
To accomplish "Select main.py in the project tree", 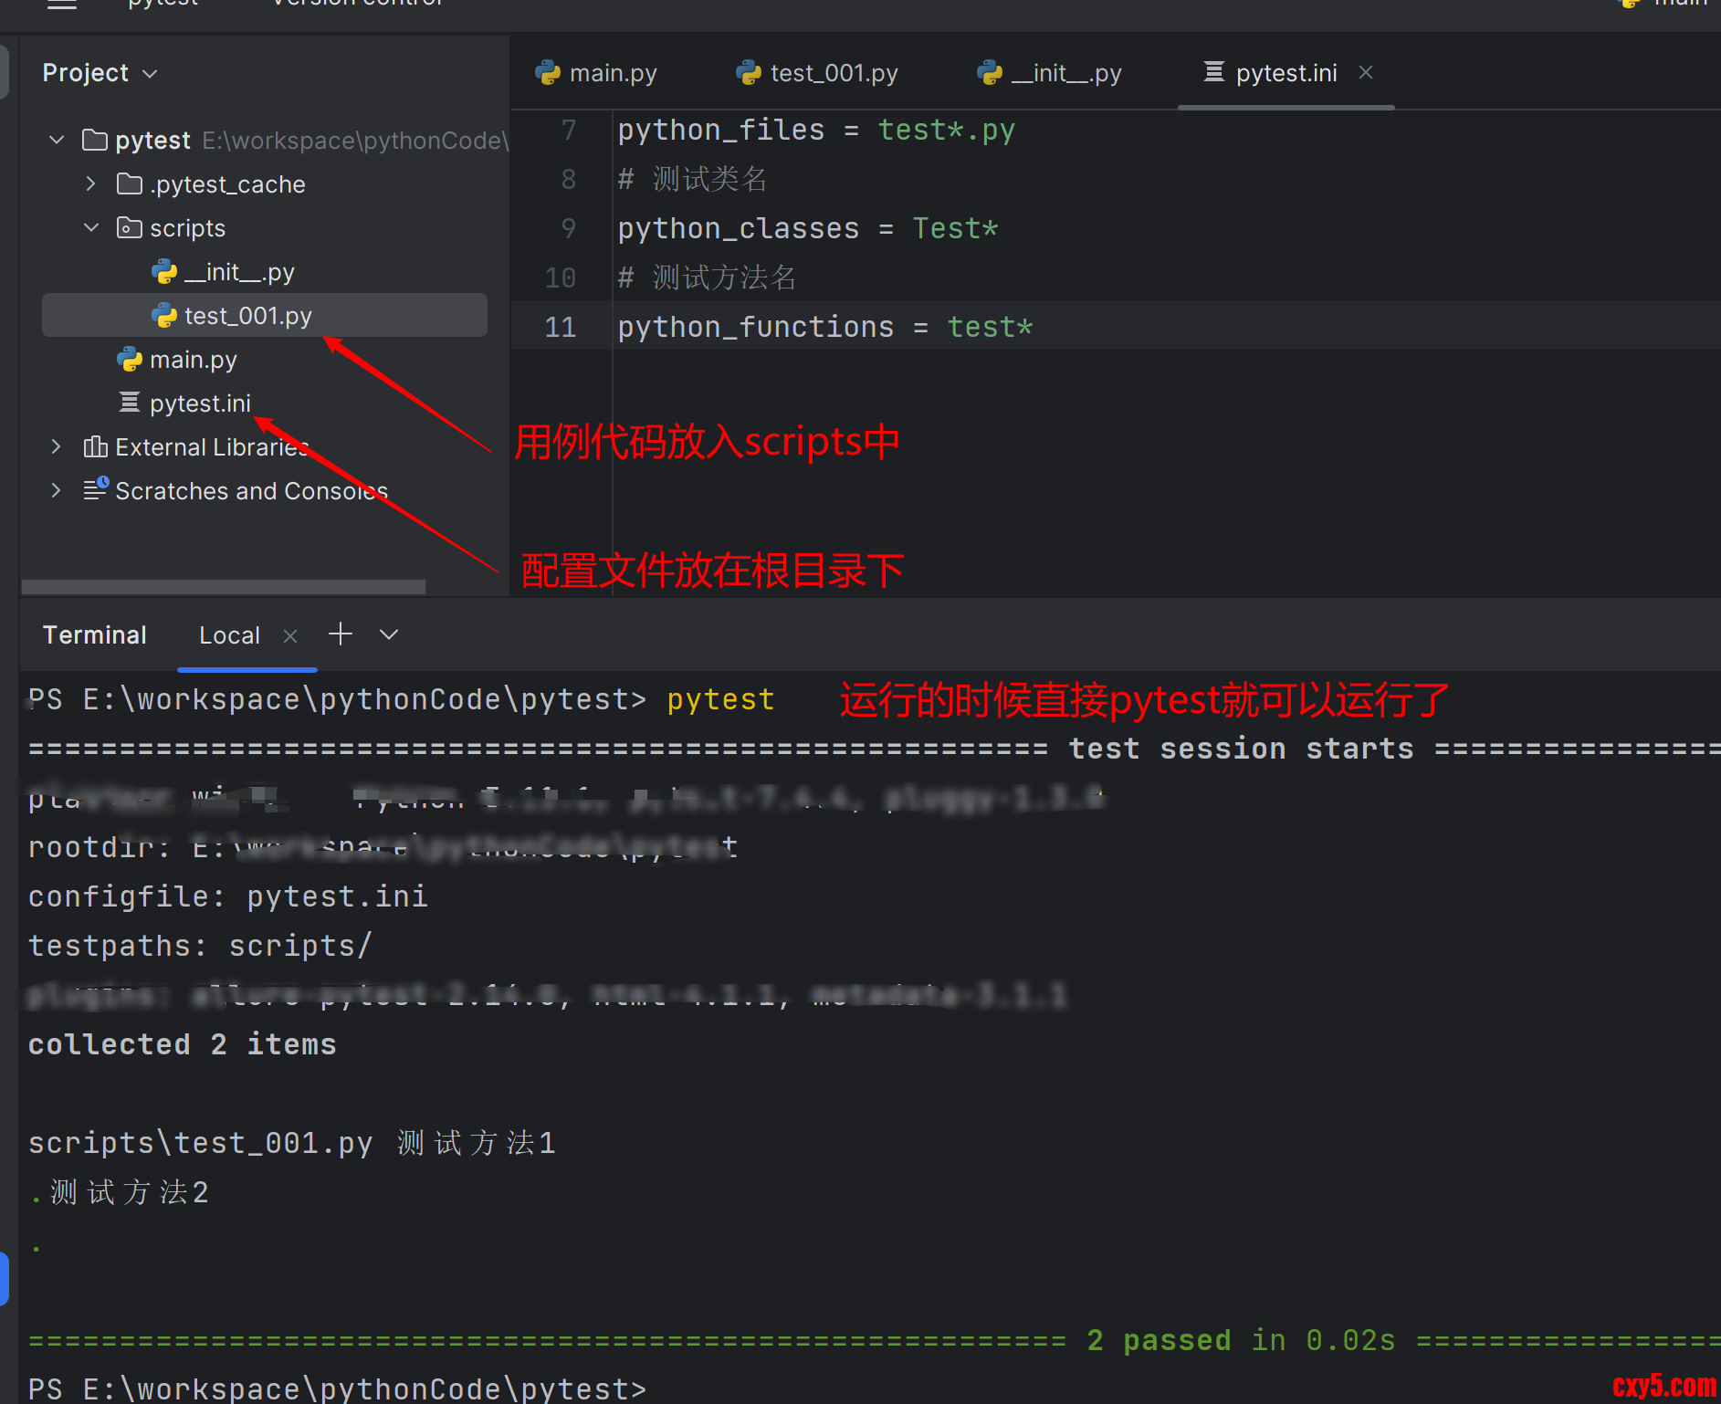I will 193,360.
